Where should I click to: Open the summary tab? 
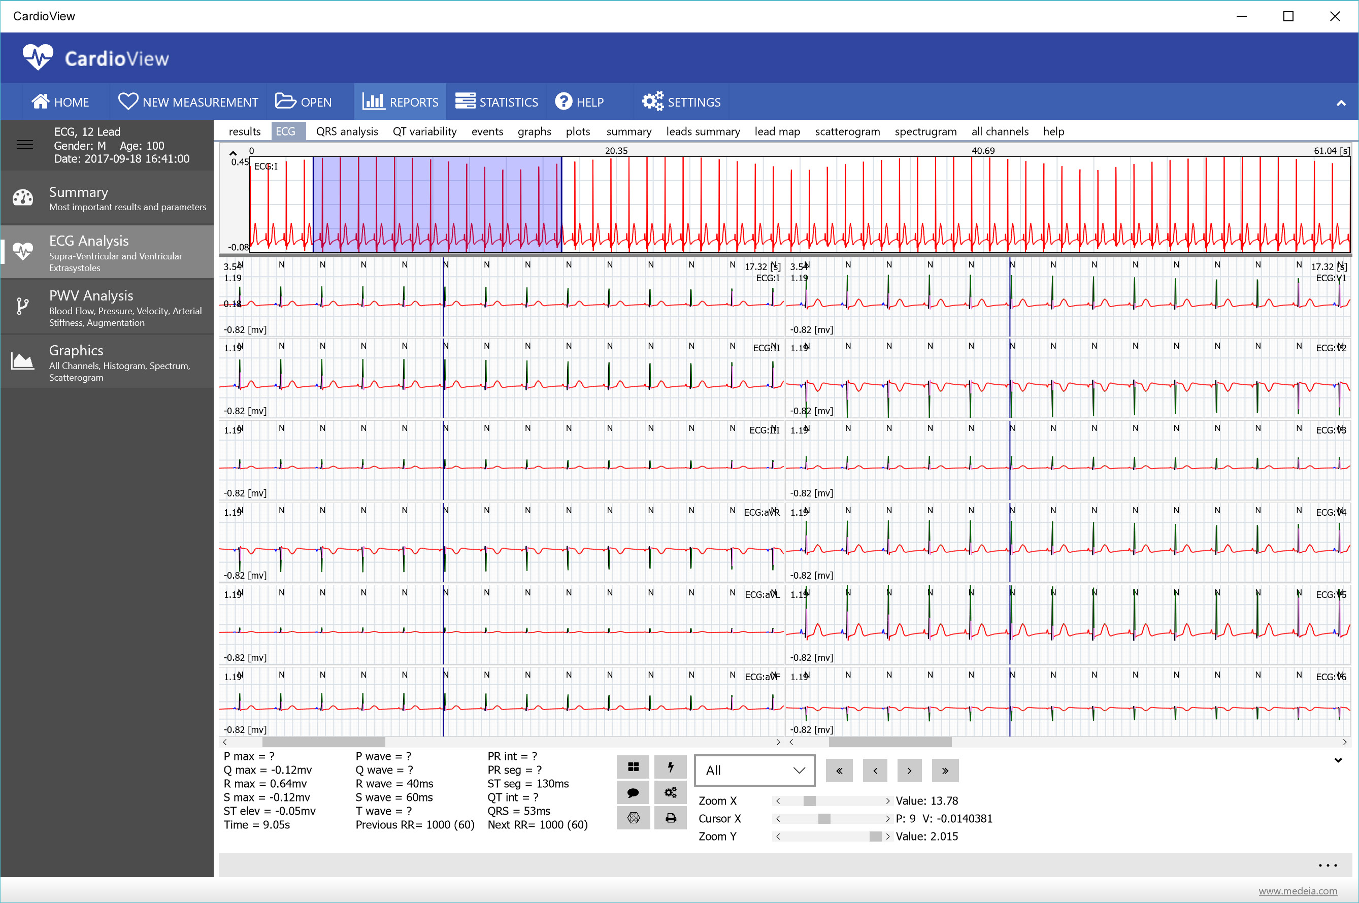pyautogui.click(x=629, y=131)
